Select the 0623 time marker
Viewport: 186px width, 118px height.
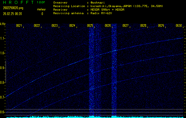pos(54,26)
